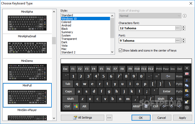Click the Enter key in keyboard preview
This screenshot has height=124, width=195.
click(x=167, y=91)
